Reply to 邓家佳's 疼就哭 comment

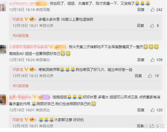tap(138, 76)
